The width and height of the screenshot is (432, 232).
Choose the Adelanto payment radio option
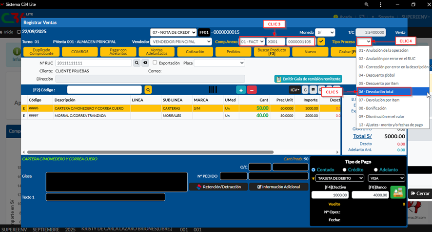[376, 169]
